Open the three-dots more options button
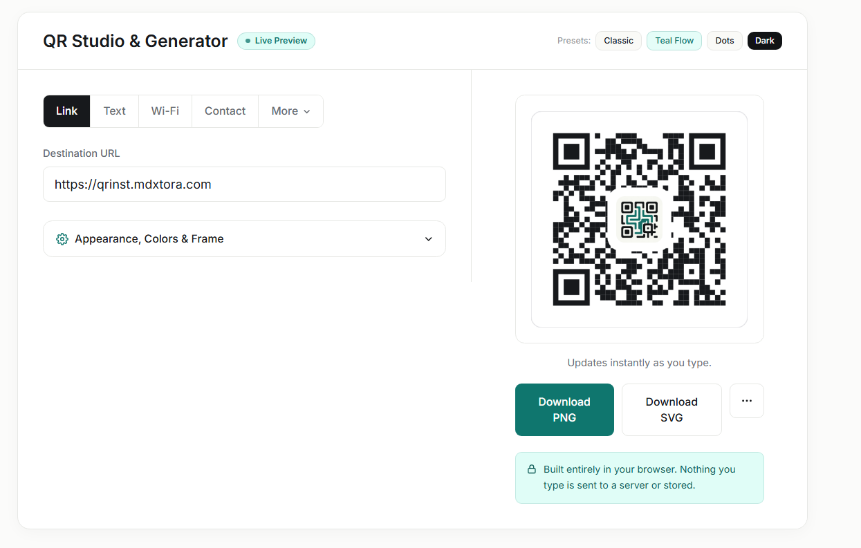Image resolution: width=861 pixels, height=548 pixels. pyautogui.click(x=747, y=401)
